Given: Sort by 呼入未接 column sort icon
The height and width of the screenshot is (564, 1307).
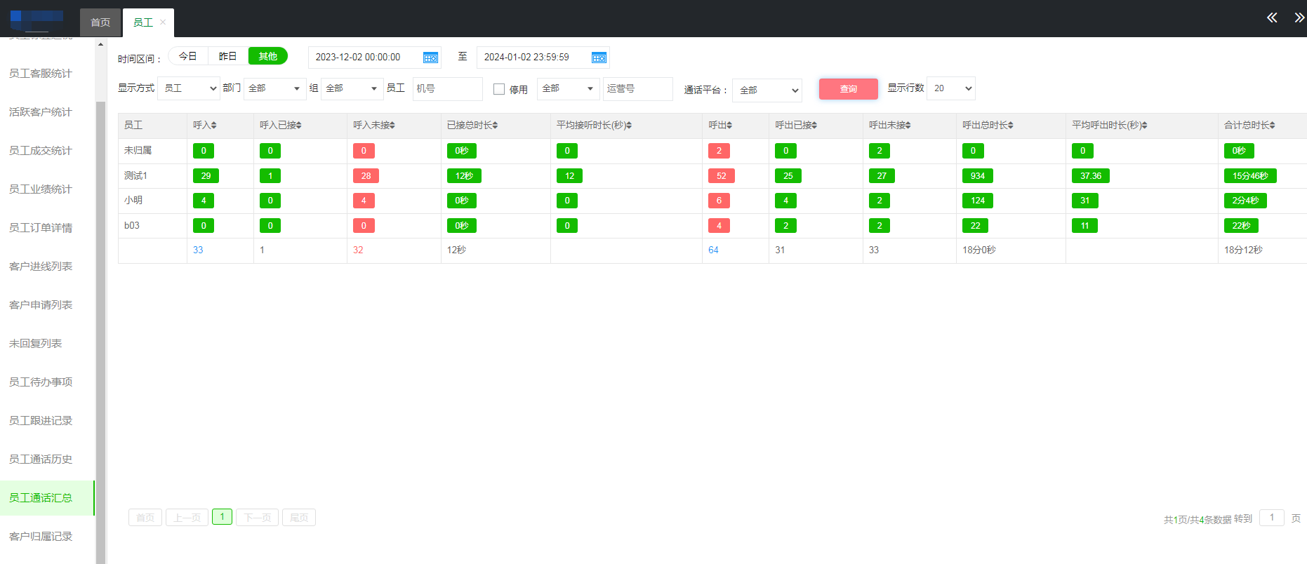Looking at the screenshot, I should 392,126.
